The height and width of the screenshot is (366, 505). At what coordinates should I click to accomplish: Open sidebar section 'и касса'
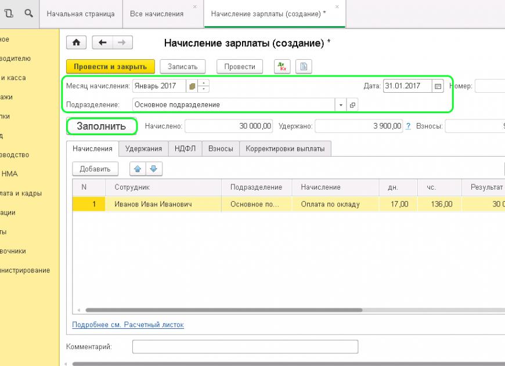tap(13, 78)
